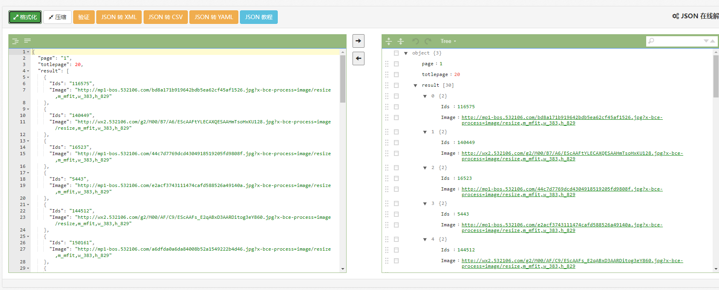Screen dimensions: 719x290
Task: Open the JSON 转 CSV converter
Action: pyautogui.click(x=166, y=17)
